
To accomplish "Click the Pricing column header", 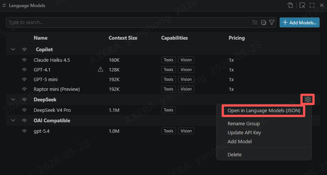I will [x=237, y=38].
